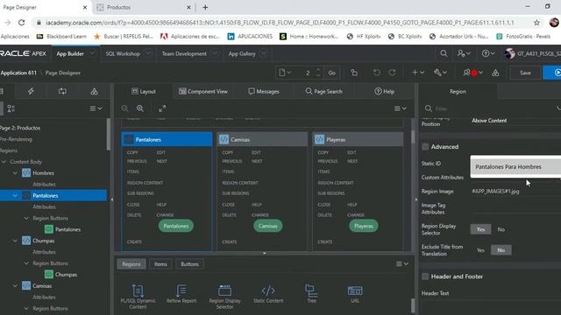Image resolution: width=561 pixels, height=315 pixels.
Task: Set Exclude Title from Translation to No
Action: 501,250
